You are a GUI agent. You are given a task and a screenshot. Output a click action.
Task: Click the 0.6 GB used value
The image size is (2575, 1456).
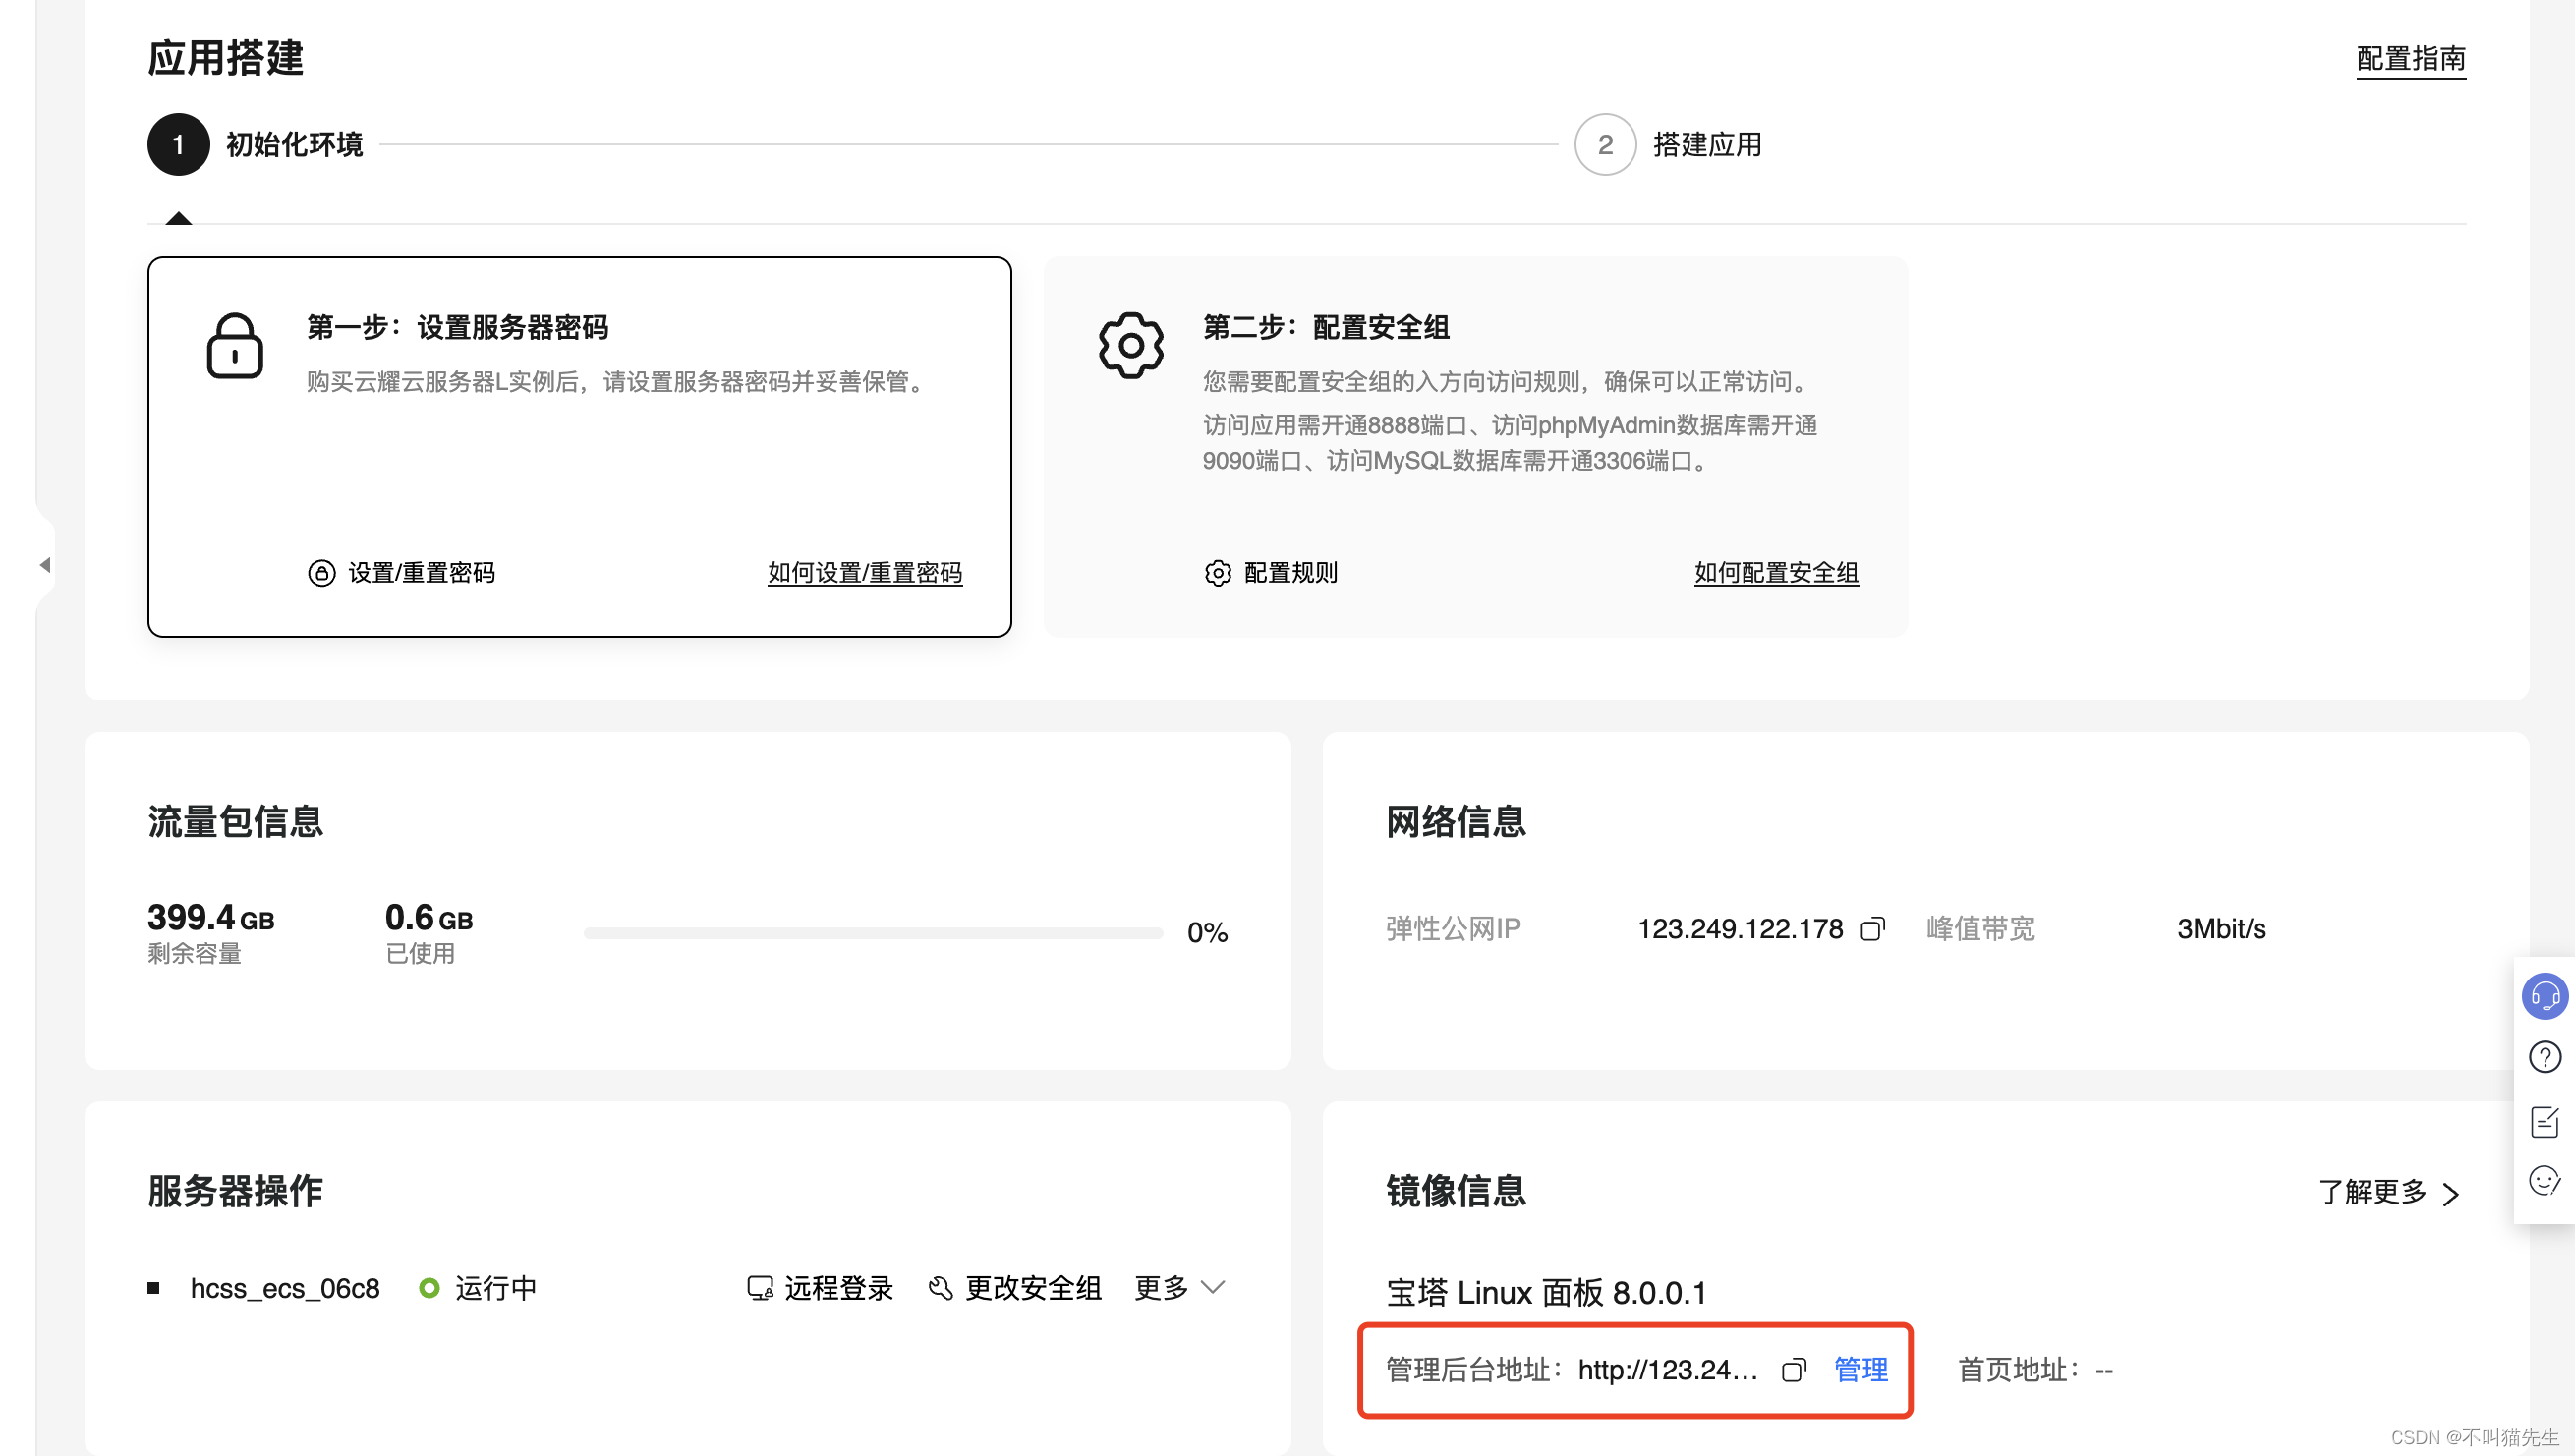point(429,917)
